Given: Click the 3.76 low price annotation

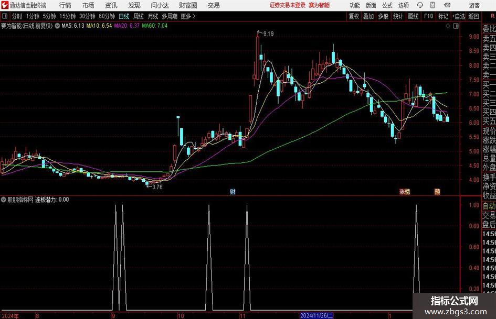Looking at the screenshot, I should tap(157, 187).
